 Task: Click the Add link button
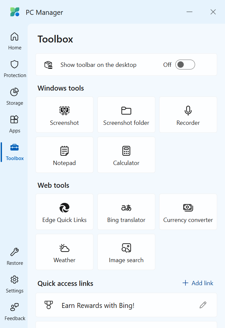coord(198,283)
